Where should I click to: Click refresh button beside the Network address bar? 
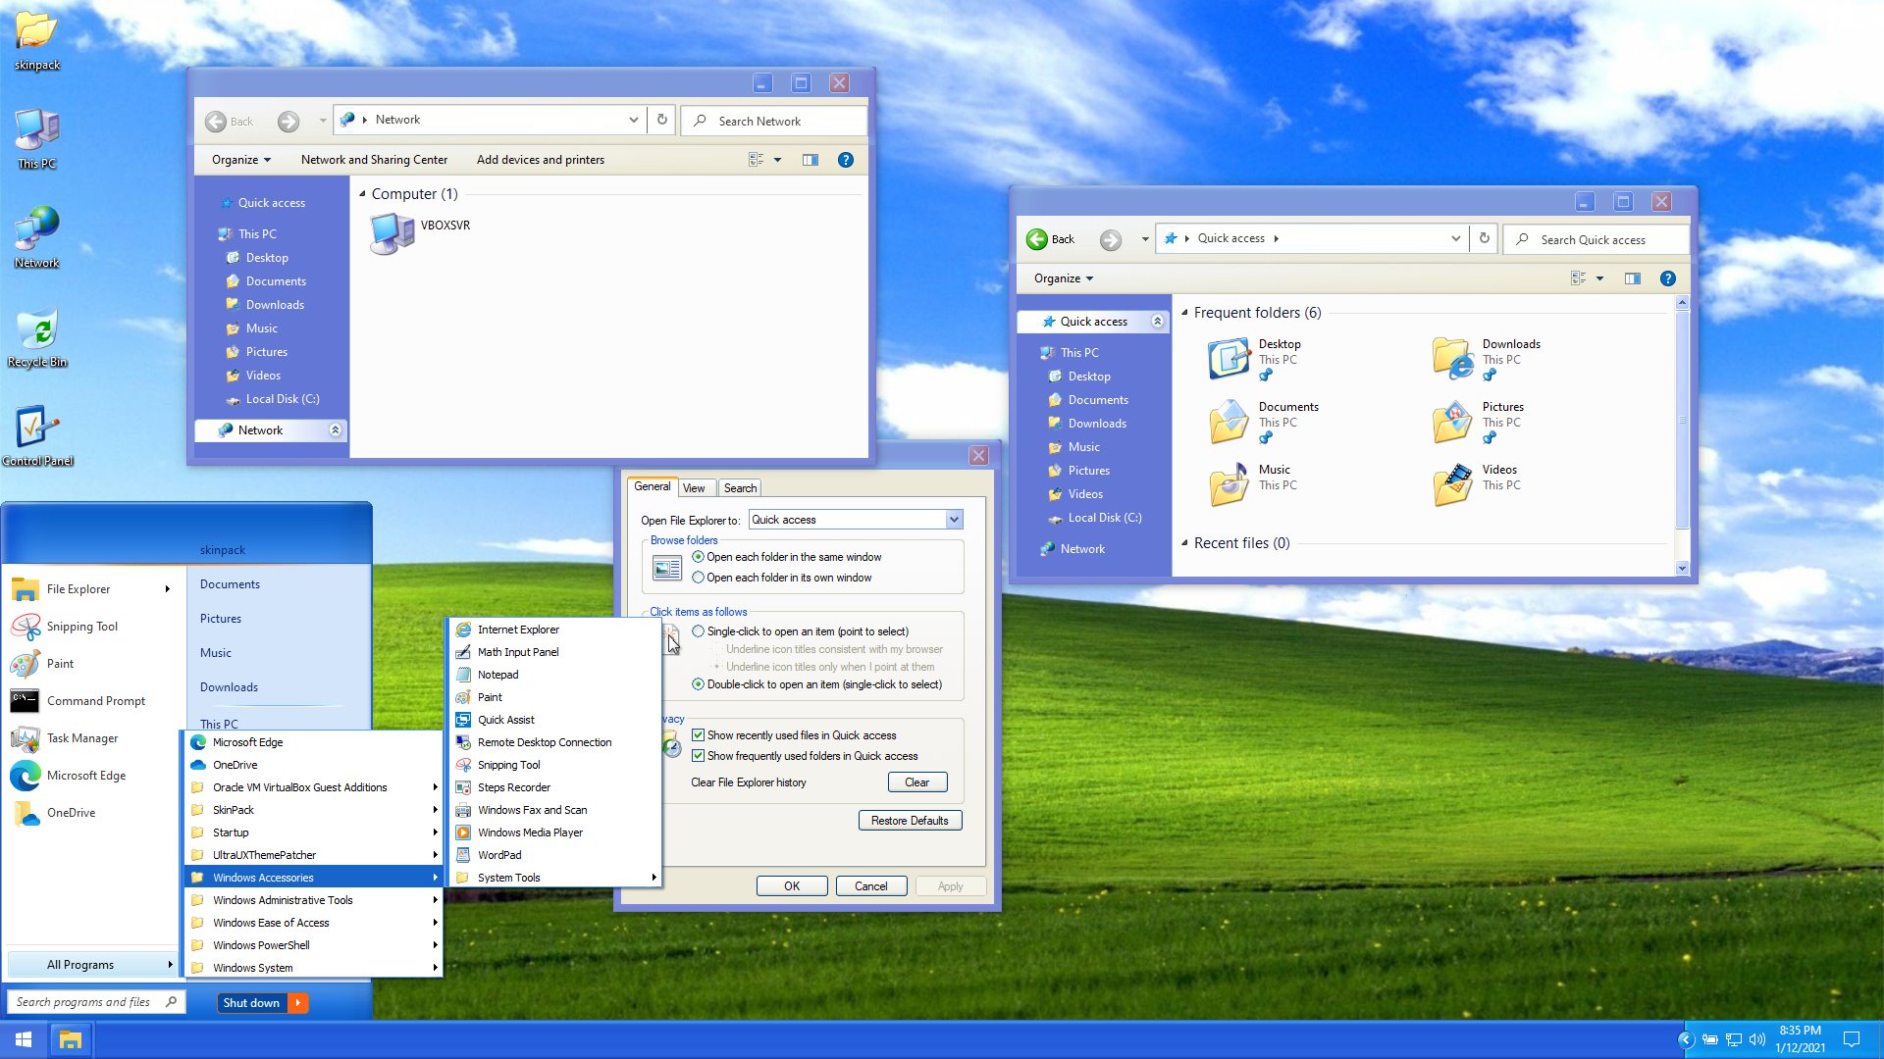click(x=662, y=120)
